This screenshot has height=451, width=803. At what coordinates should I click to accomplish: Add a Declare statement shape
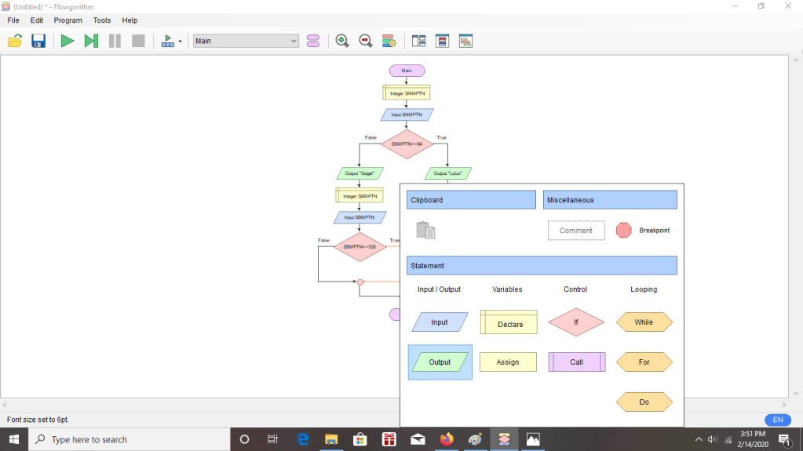tap(509, 322)
